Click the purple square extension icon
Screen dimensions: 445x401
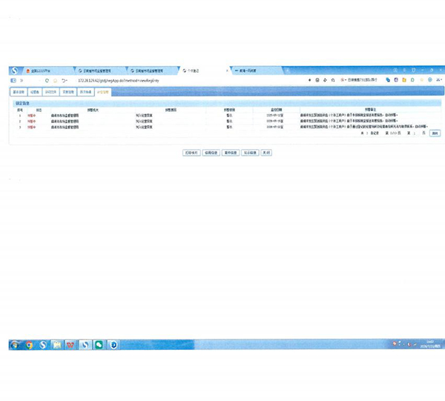coord(396,80)
